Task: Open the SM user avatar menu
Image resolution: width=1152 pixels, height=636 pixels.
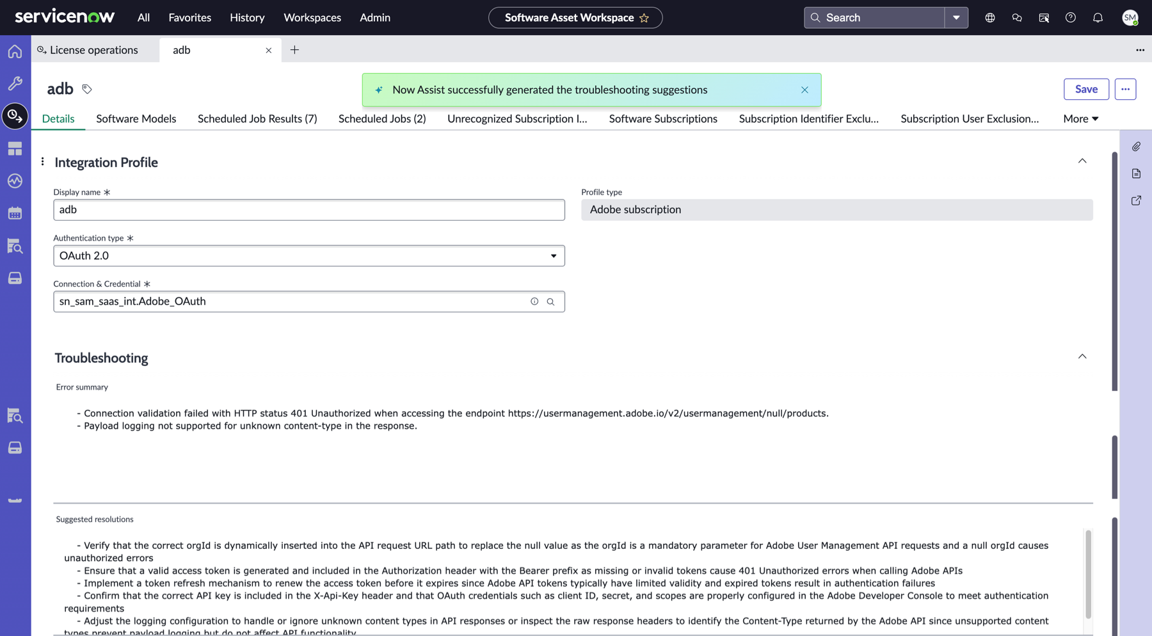Action: (x=1130, y=17)
